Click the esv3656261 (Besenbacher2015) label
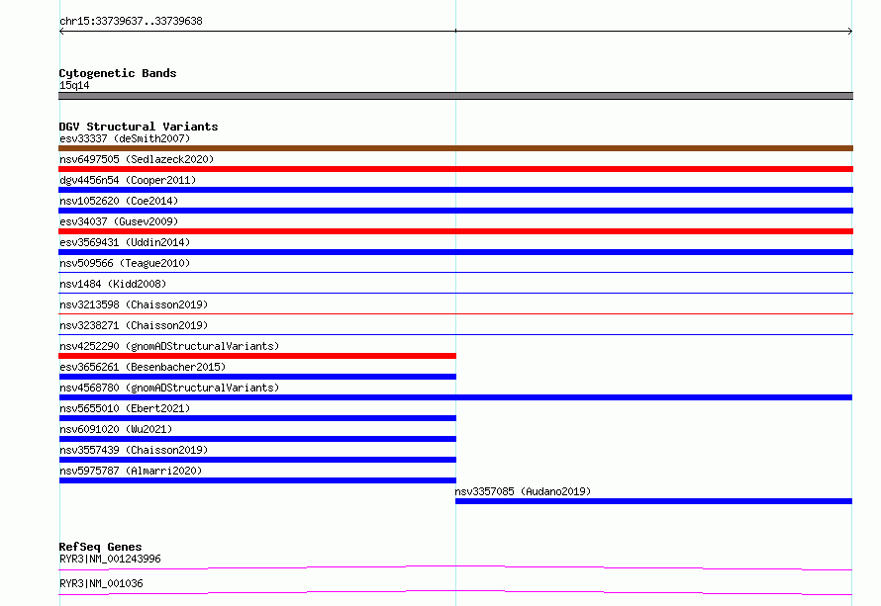The height and width of the screenshot is (606, 881). click(x=143, y=367)
